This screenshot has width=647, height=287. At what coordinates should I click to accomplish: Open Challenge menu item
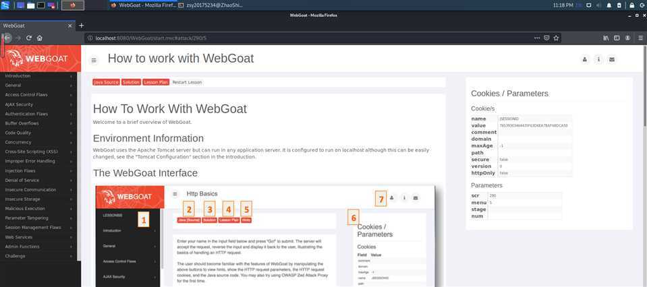[38, 256]
